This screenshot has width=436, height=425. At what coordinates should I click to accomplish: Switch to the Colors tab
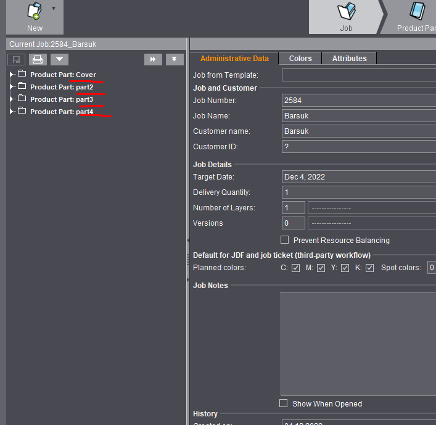point(300,59)
